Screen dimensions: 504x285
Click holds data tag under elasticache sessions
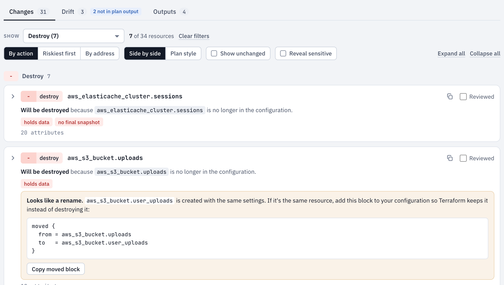pos(37,122)
